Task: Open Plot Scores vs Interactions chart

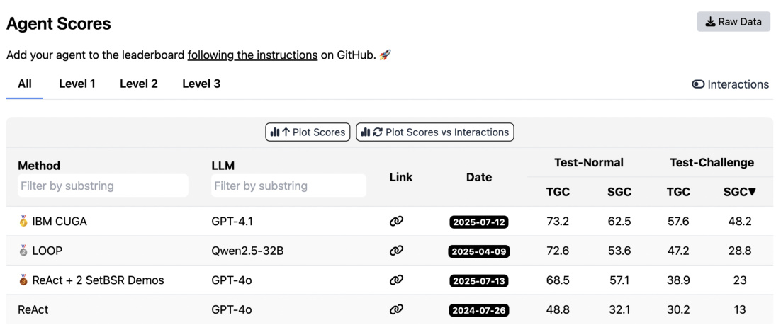Action: tap(434, 132)
